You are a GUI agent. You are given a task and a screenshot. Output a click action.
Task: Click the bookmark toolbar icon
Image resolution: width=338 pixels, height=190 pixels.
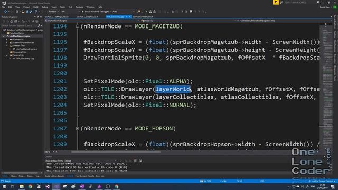point(191,12)
